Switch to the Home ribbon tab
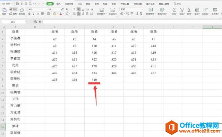This screenshot has height=137, width=222. click(50, 4)
